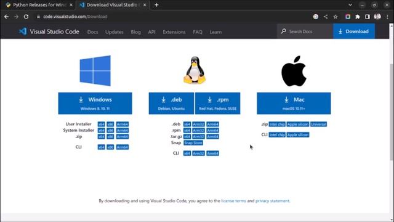394x222 pixels.
Task: Go back to the previous page
Action: [x=7, y=17]
